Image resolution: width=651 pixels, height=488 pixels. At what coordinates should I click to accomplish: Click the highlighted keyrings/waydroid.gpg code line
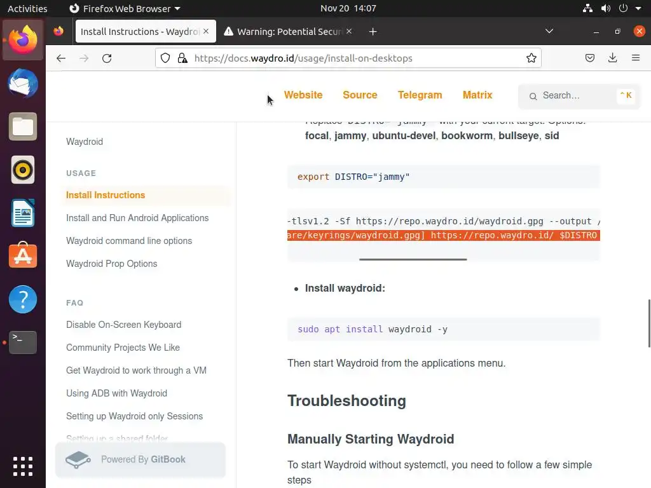point(443,235)
